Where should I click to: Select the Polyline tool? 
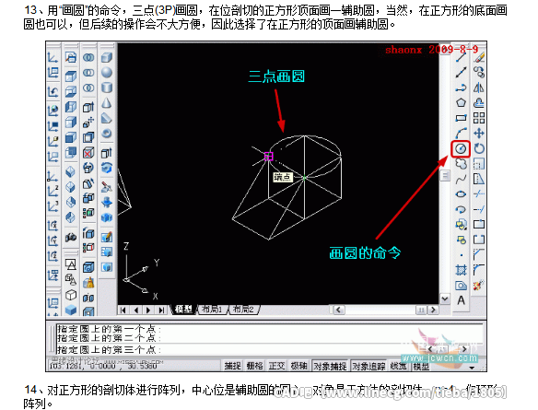coord(461,88)
